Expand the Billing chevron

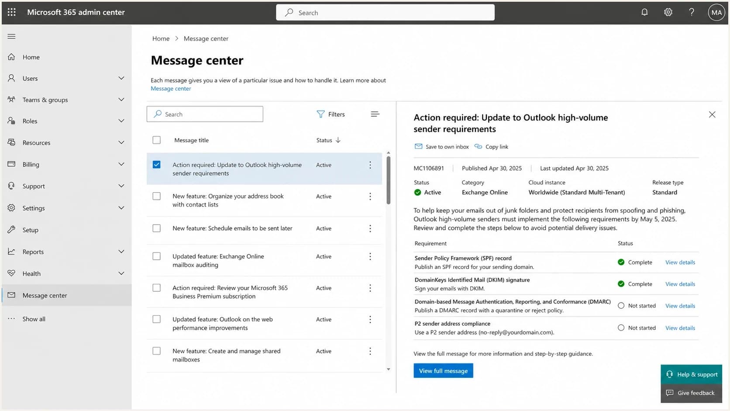coord(121,164)
